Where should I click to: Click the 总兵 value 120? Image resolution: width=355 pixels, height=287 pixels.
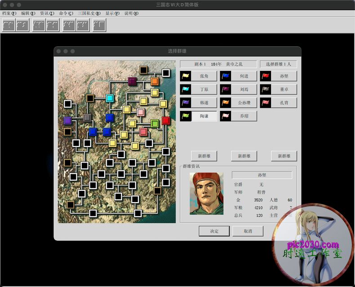point(259,216)
